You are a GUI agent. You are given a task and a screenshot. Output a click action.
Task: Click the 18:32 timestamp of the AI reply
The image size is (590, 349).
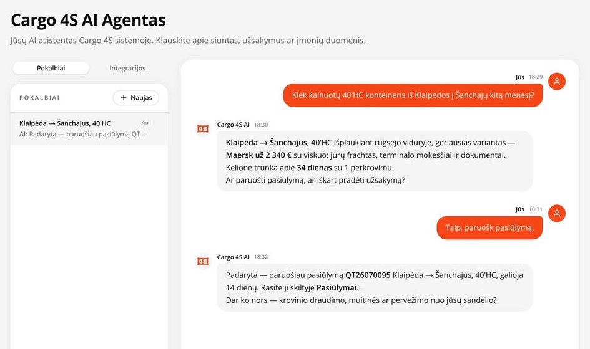tap(261, 257)
